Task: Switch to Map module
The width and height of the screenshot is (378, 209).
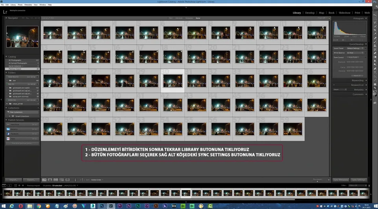Action: point(322,13)
